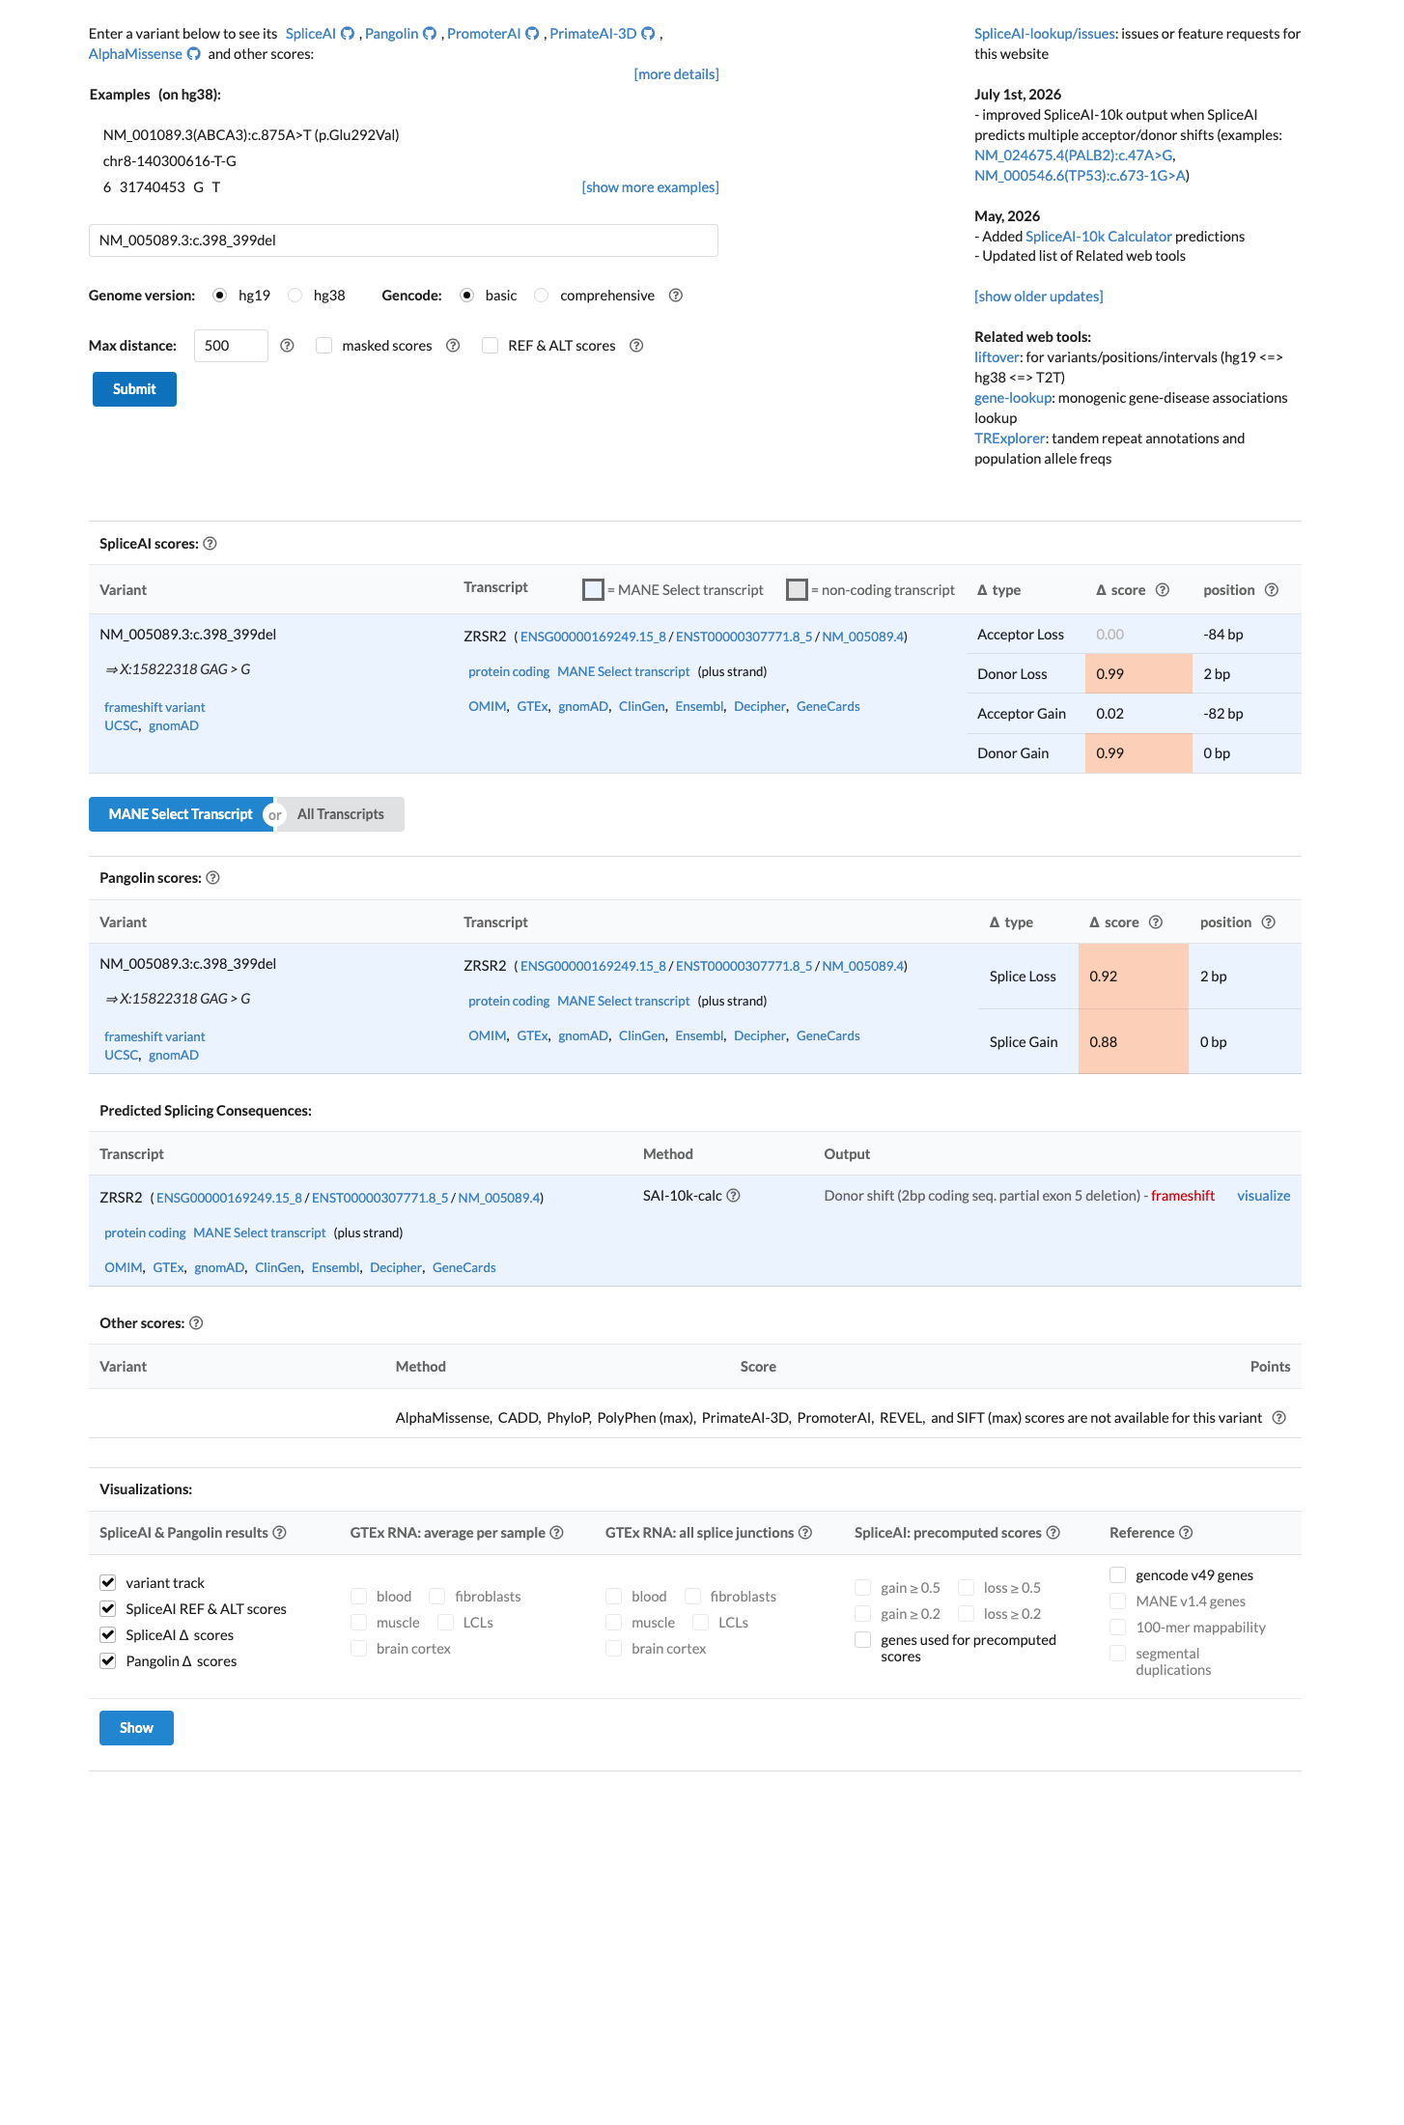1404x2125 pixels.
Task: Enable masked scores checkbox
Action: coord(324,346)
